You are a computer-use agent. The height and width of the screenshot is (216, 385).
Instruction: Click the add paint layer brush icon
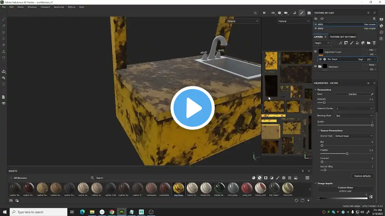tap(352, 43)
